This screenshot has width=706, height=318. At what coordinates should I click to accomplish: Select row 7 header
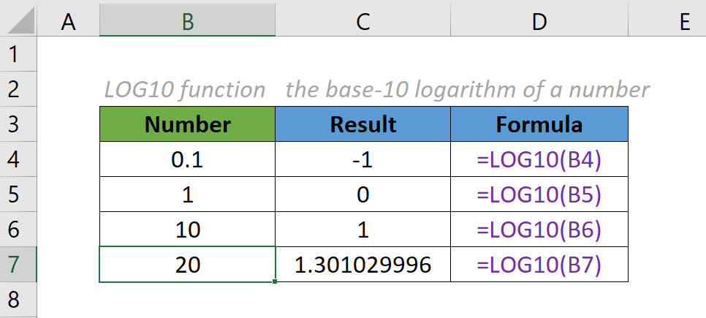pyautogui.click(x=18, y=265)
